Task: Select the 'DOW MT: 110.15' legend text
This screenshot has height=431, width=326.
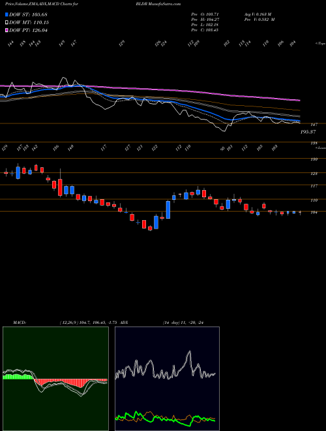Action: (x=29, y=23)
